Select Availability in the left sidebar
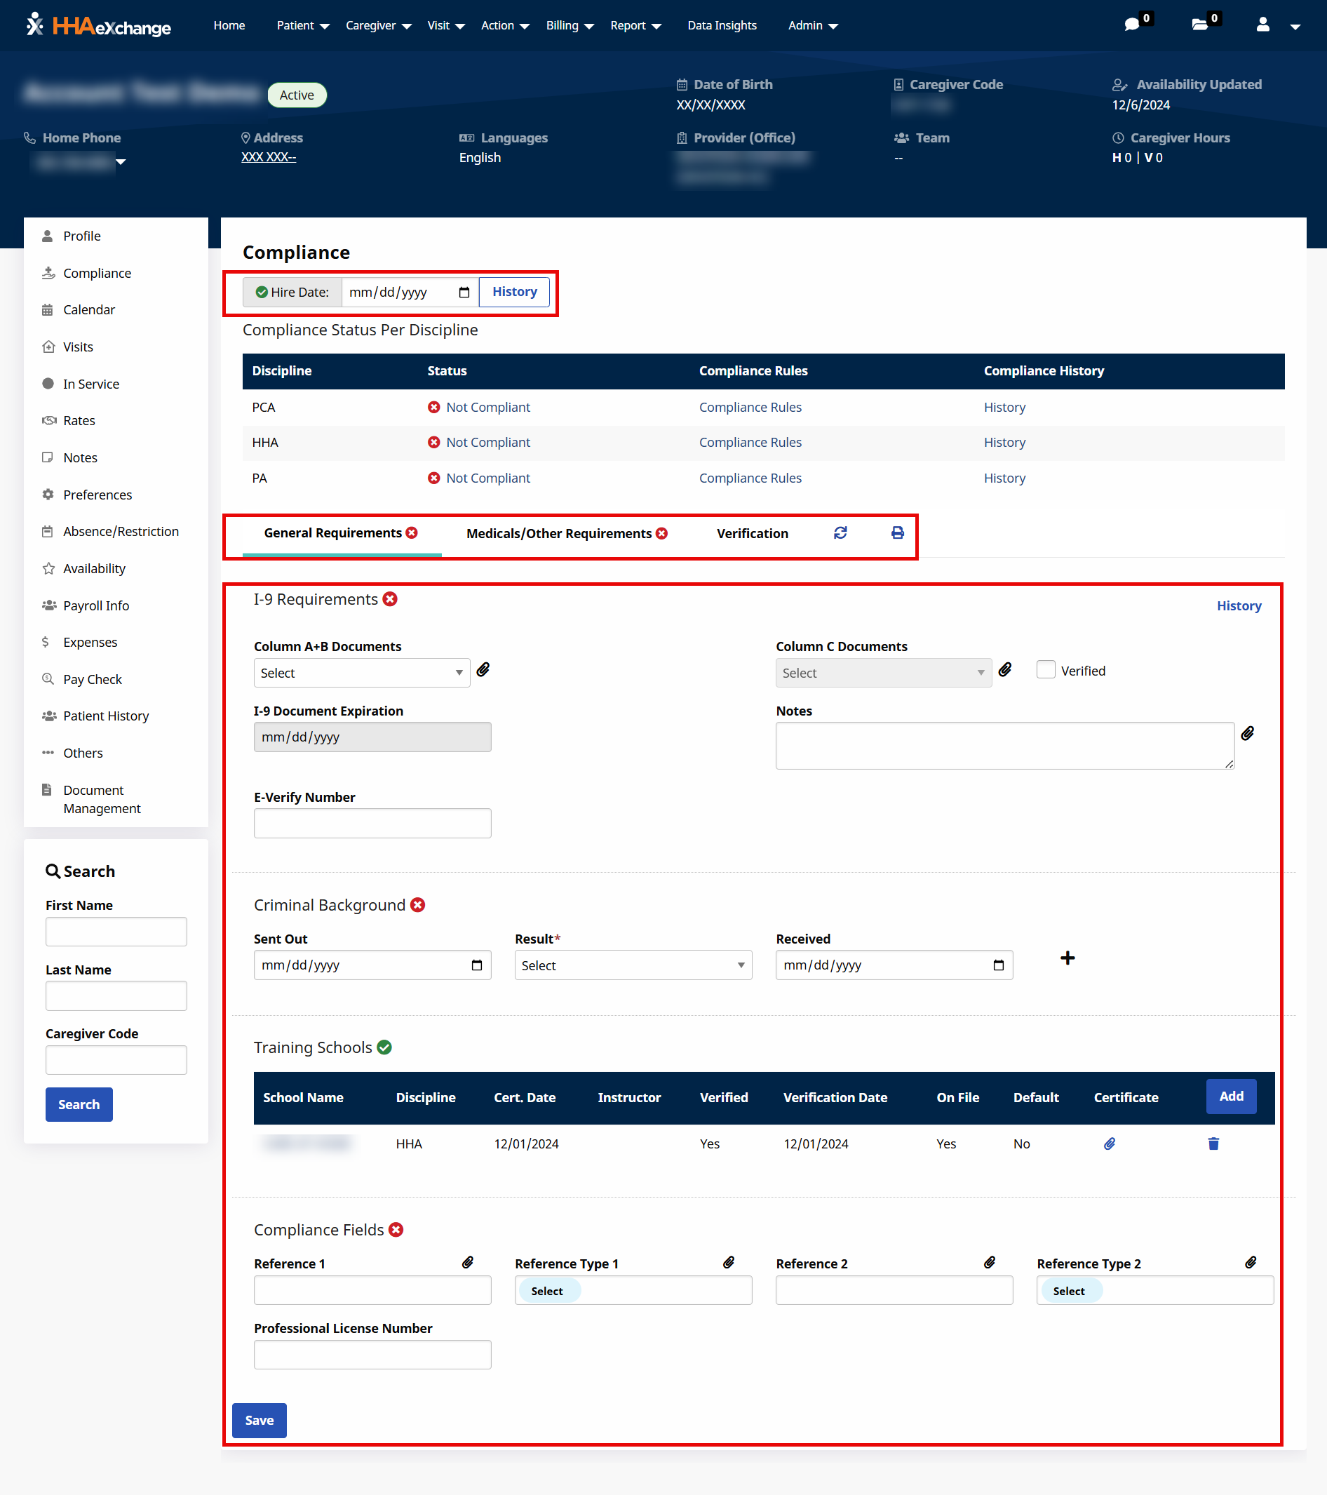 pos(93,568)
